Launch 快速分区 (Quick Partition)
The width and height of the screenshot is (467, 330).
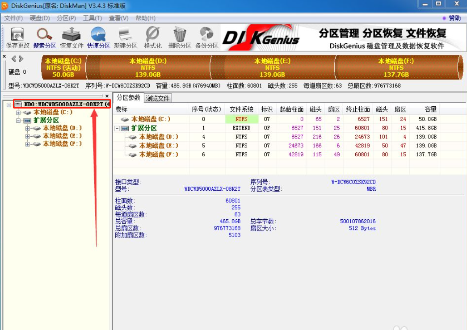98,36
